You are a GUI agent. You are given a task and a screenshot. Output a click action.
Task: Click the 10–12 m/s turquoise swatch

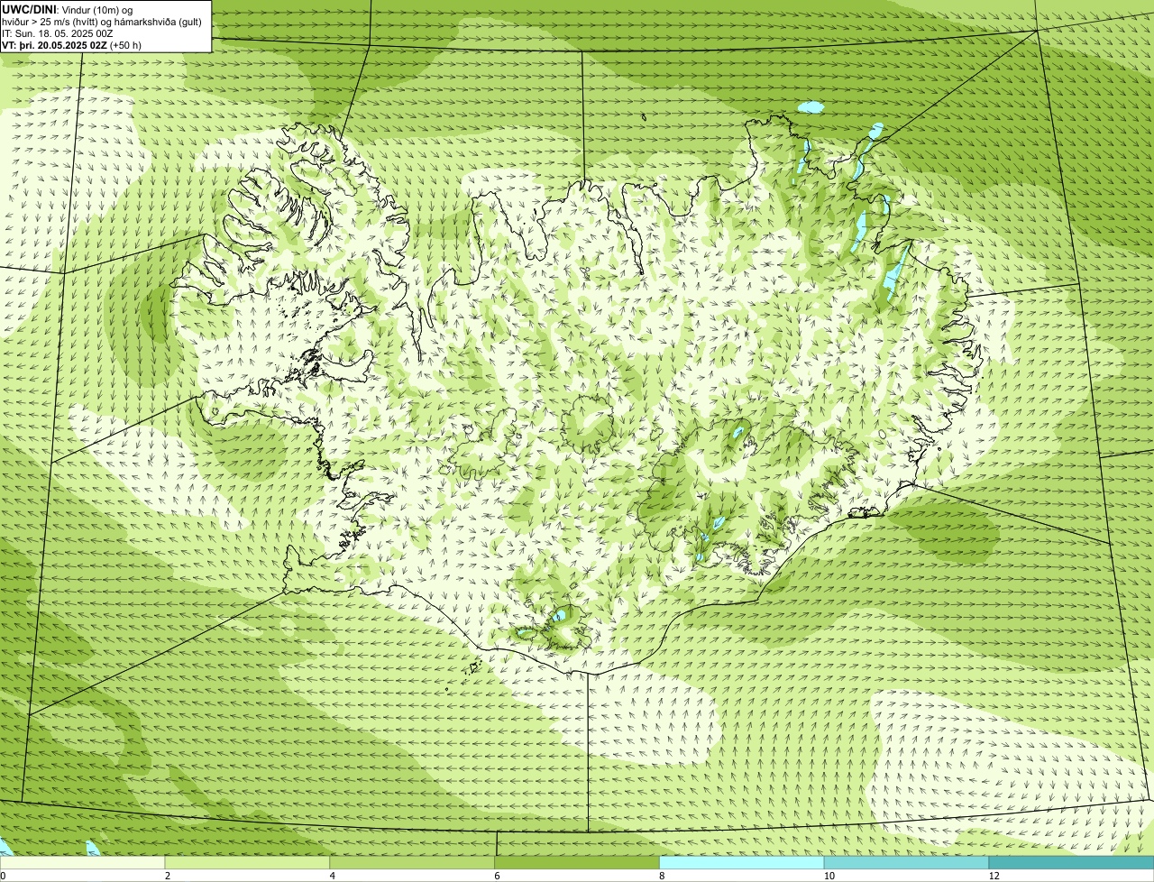(x=907, y=863)
